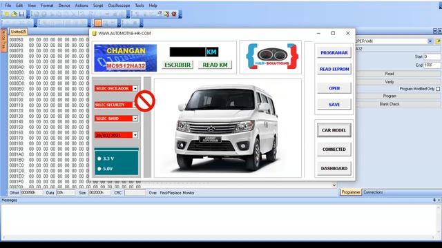Open the Tools menu

[140, 6]
